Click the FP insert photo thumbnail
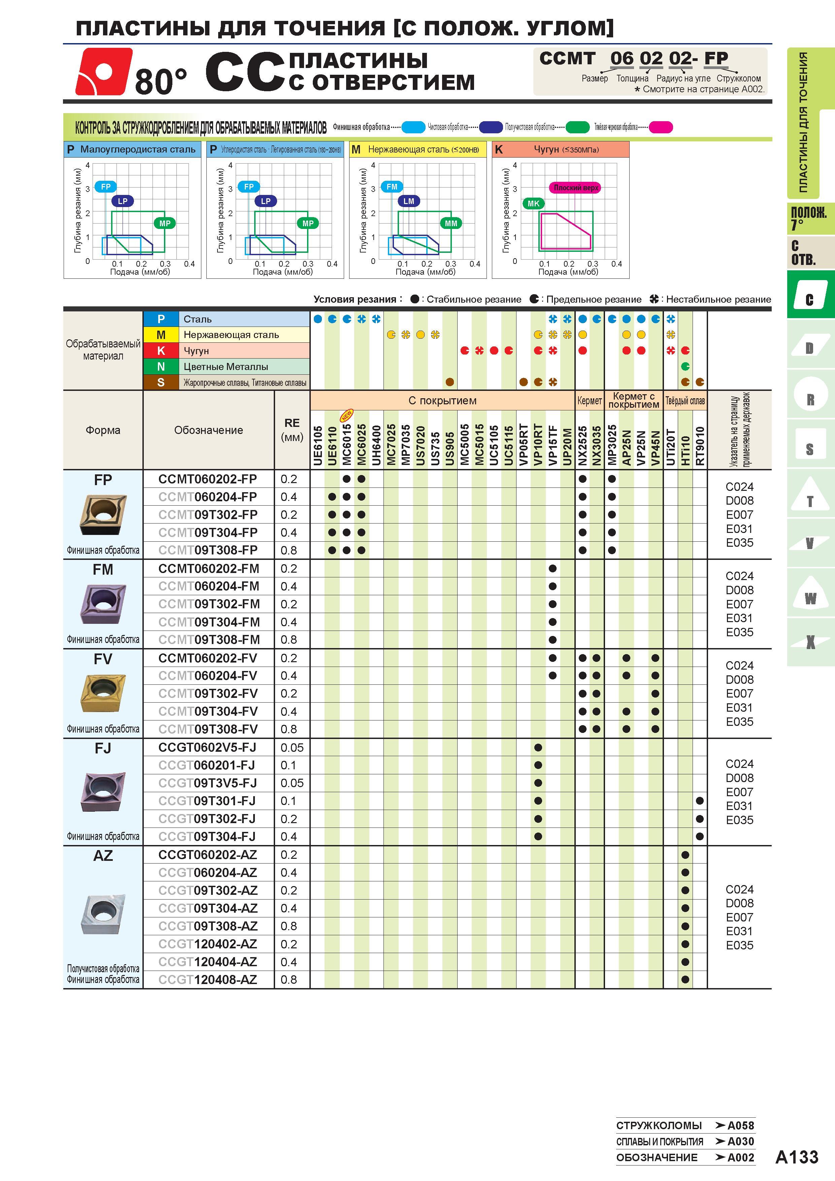Viewport: 835px width, 1181px height. click(x=103, y=514)
